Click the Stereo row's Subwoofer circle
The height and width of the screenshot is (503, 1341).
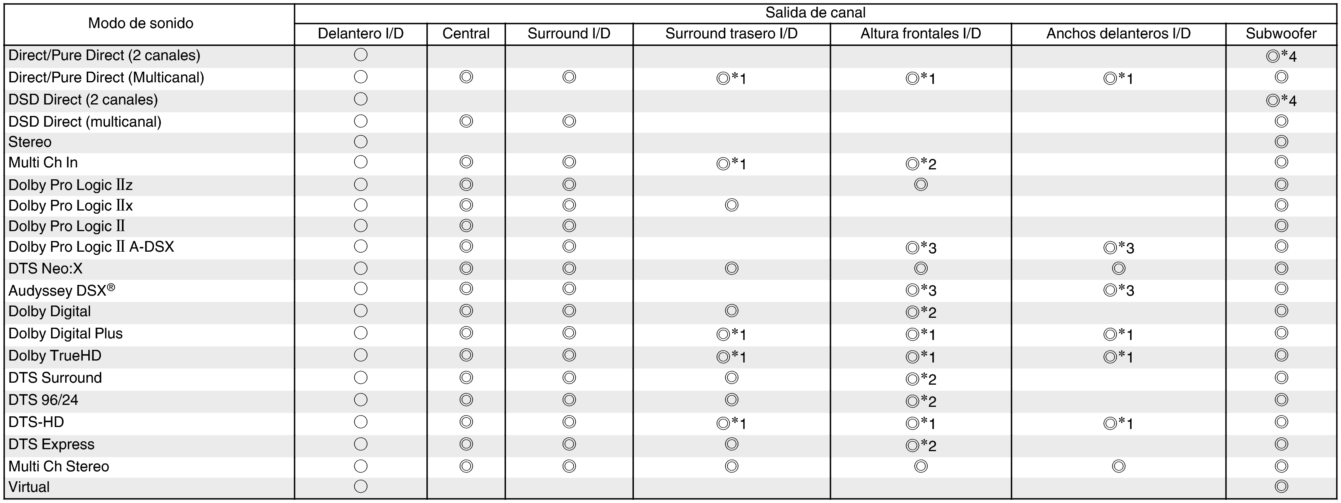[x=1281, y=142]
